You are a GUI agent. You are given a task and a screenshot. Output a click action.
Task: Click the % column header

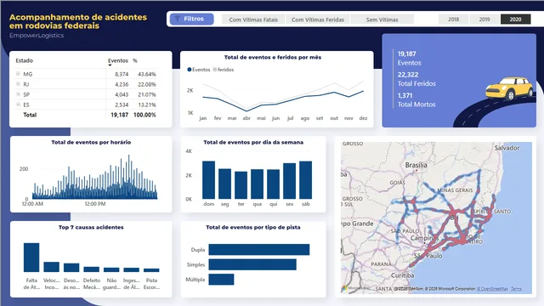135,60
